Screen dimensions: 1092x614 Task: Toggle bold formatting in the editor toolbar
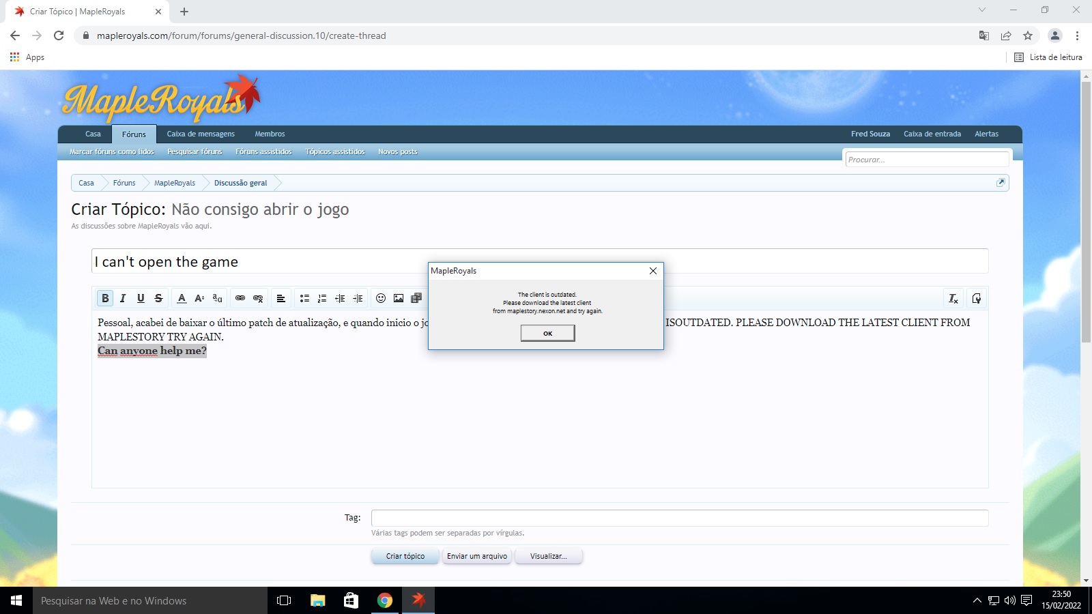105,298
